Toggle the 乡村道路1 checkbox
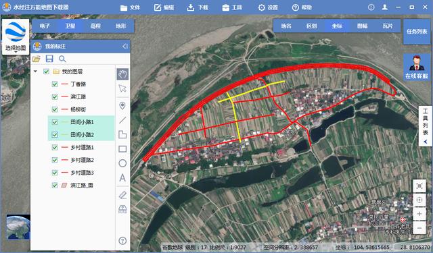The height and width of the screenshot is (253, 433). 55,147
